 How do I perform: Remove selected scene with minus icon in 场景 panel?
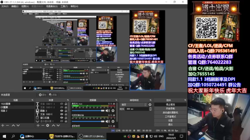[x=7, y=125]
